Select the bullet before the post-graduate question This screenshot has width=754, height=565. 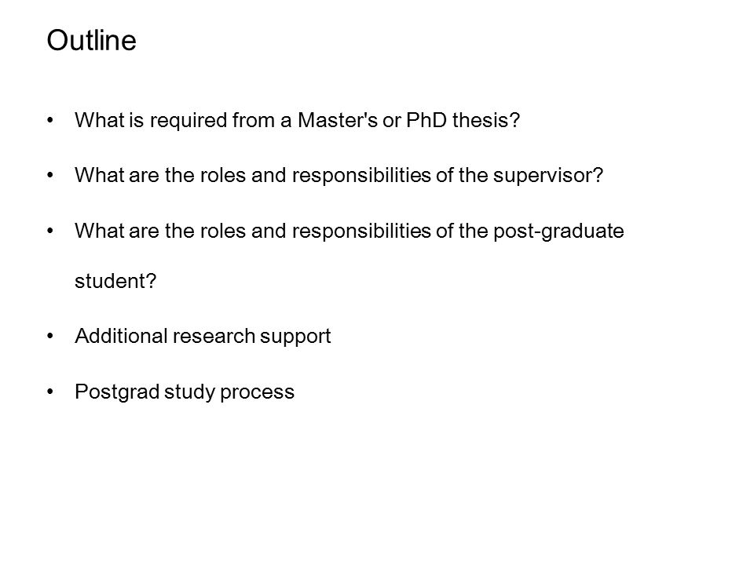50,231
